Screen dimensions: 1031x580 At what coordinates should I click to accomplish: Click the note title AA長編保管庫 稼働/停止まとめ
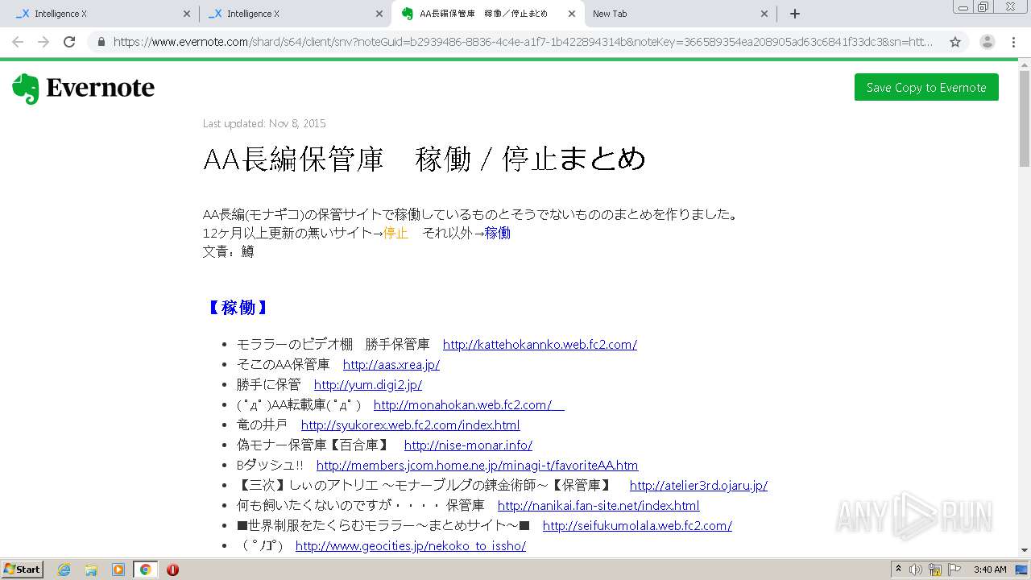point(424,159)
